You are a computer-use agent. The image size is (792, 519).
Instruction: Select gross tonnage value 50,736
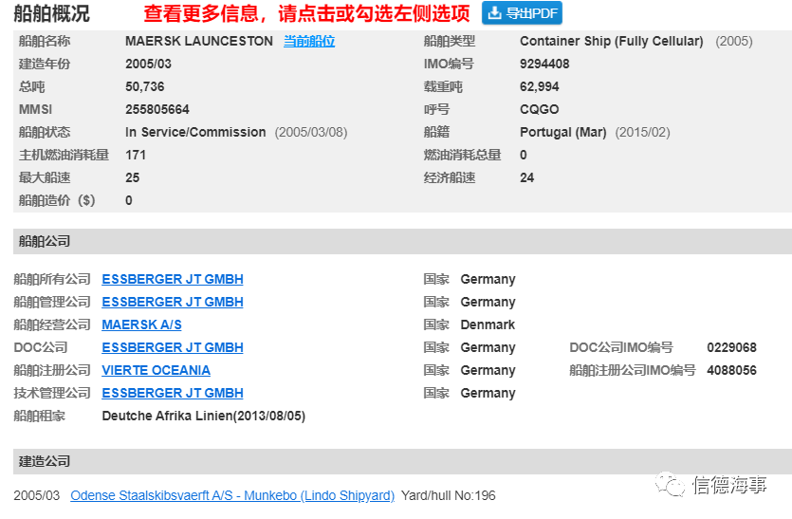tap(145, 86)
